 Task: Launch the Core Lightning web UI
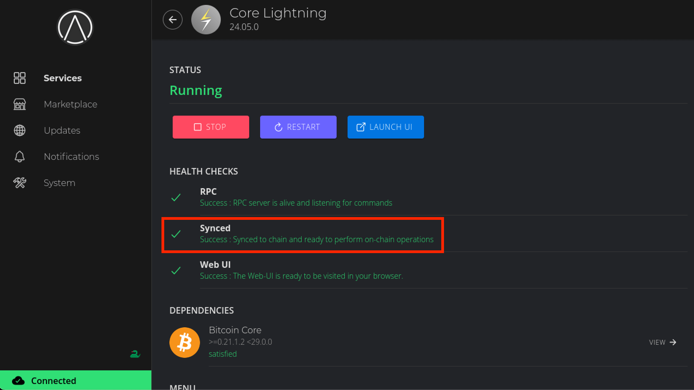coord(386,127)
